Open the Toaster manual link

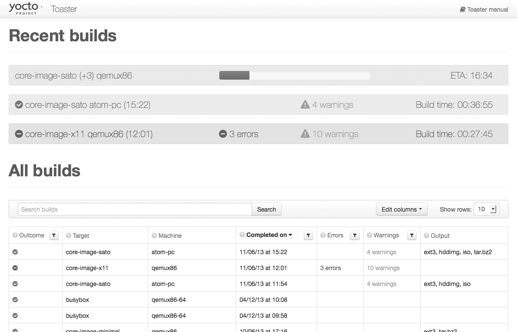[x=484, y=9]
